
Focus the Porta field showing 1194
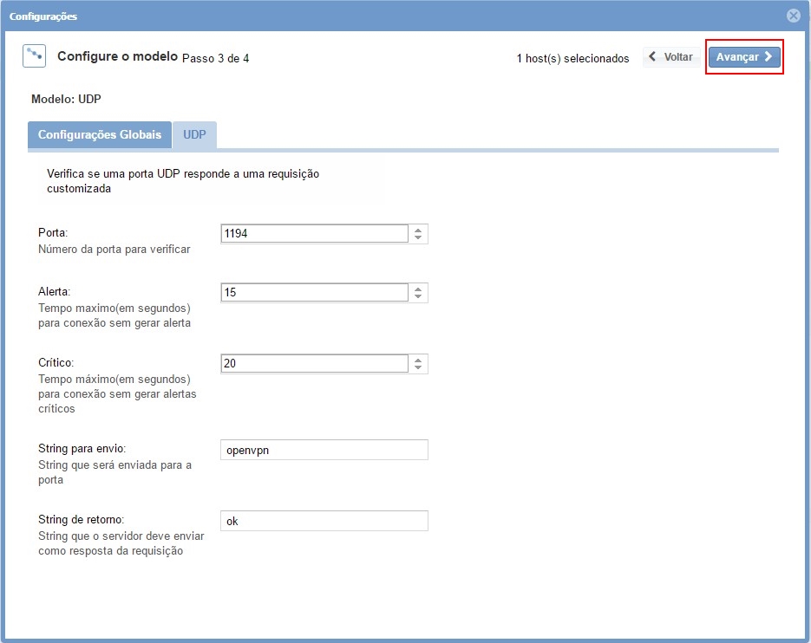pos(314,234)
